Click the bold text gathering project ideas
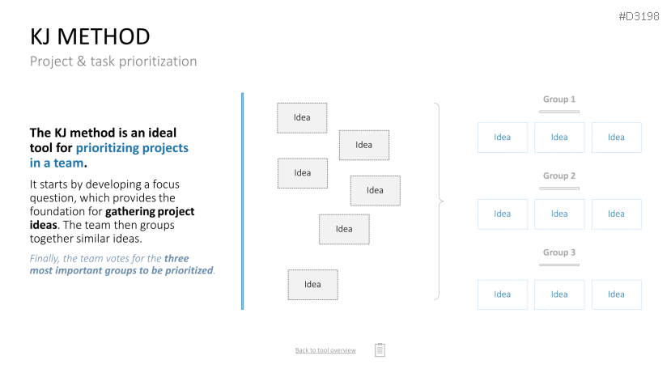The height and width of the screenshot is (377, 671). tap(113, 218)
